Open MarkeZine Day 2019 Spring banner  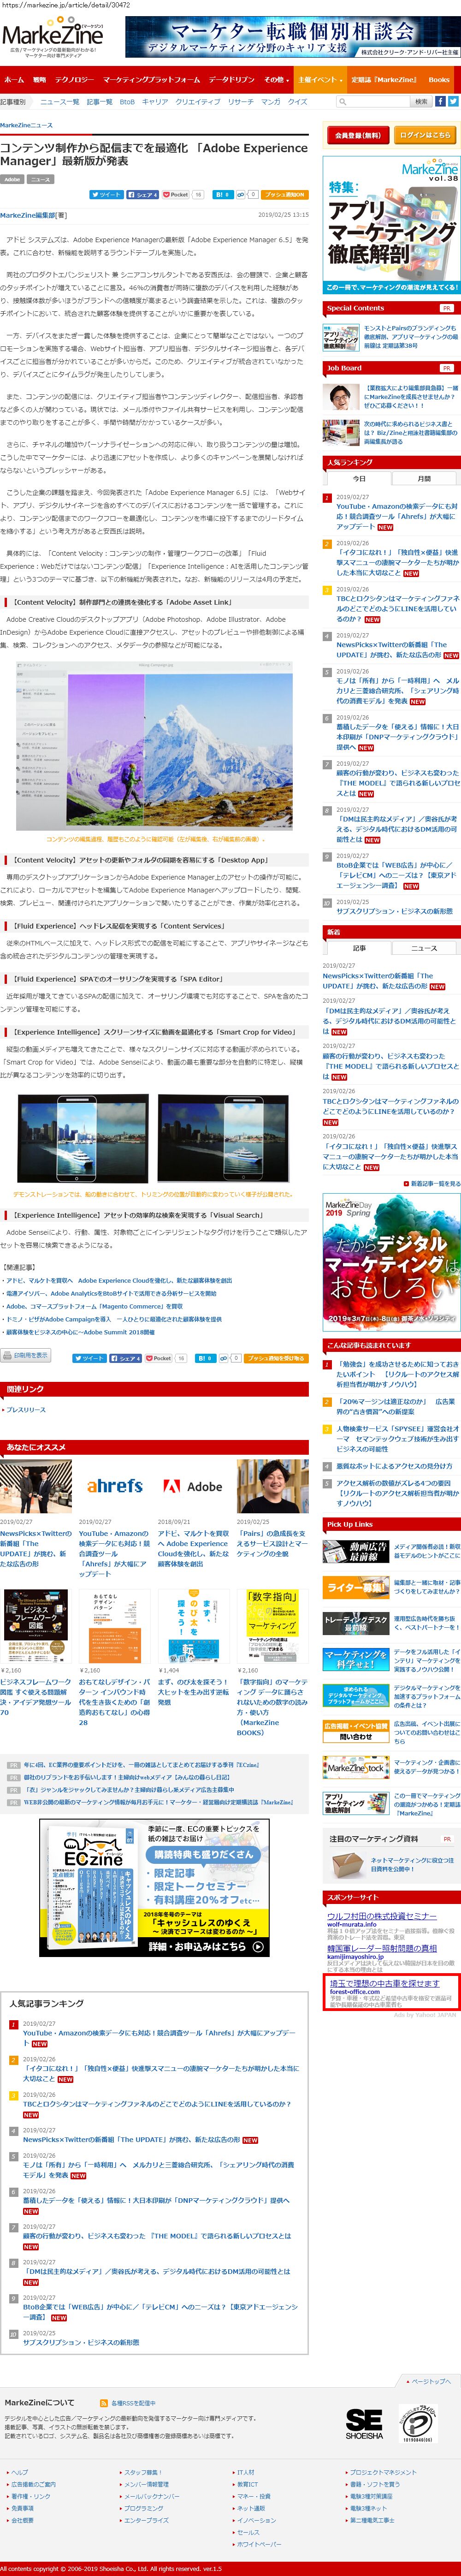click(x=391, y=1262)
